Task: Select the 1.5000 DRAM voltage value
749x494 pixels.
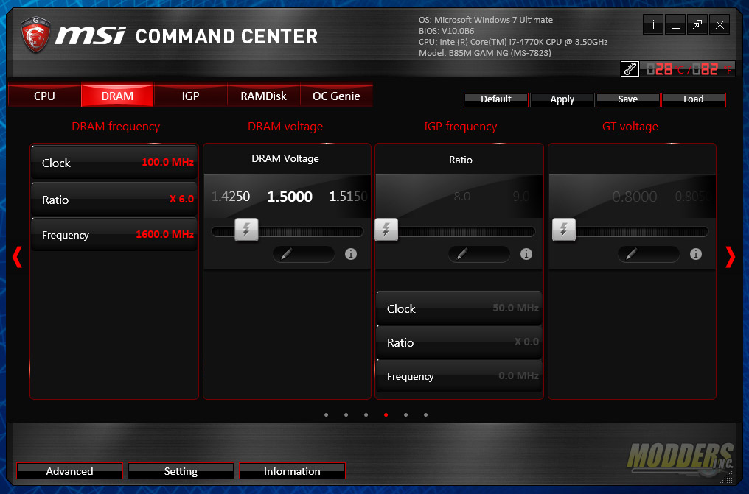Action: 290,197
